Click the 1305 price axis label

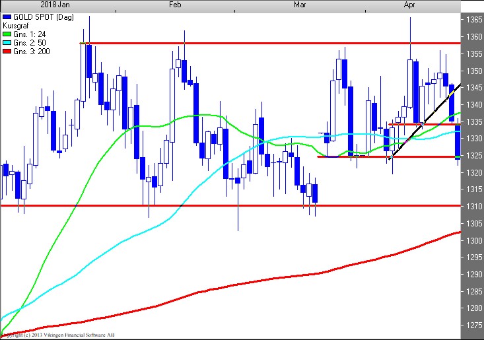tap(474, 223)
